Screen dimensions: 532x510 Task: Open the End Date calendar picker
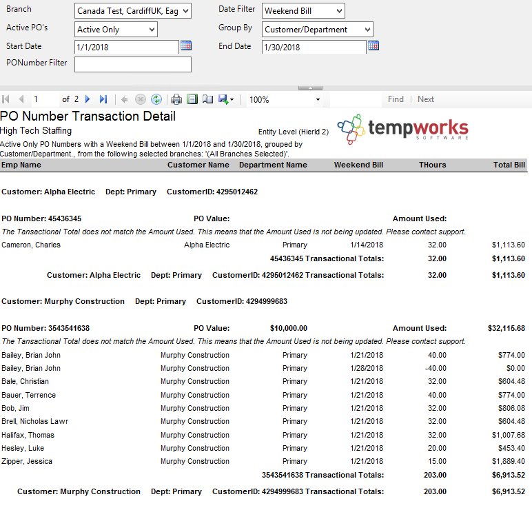click(x=374, y=46)
